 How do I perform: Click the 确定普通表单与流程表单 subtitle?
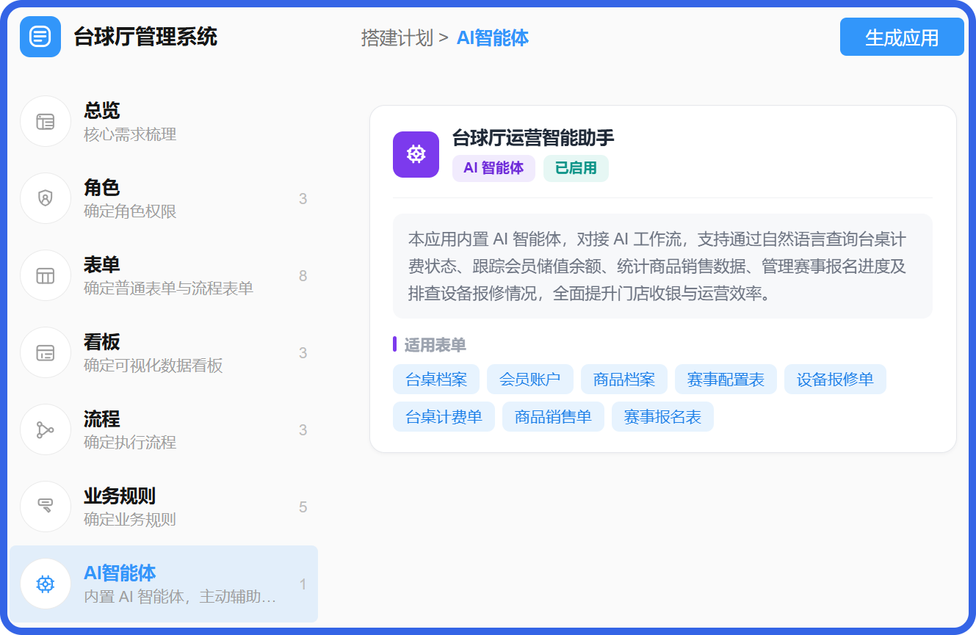pos(169,289)
